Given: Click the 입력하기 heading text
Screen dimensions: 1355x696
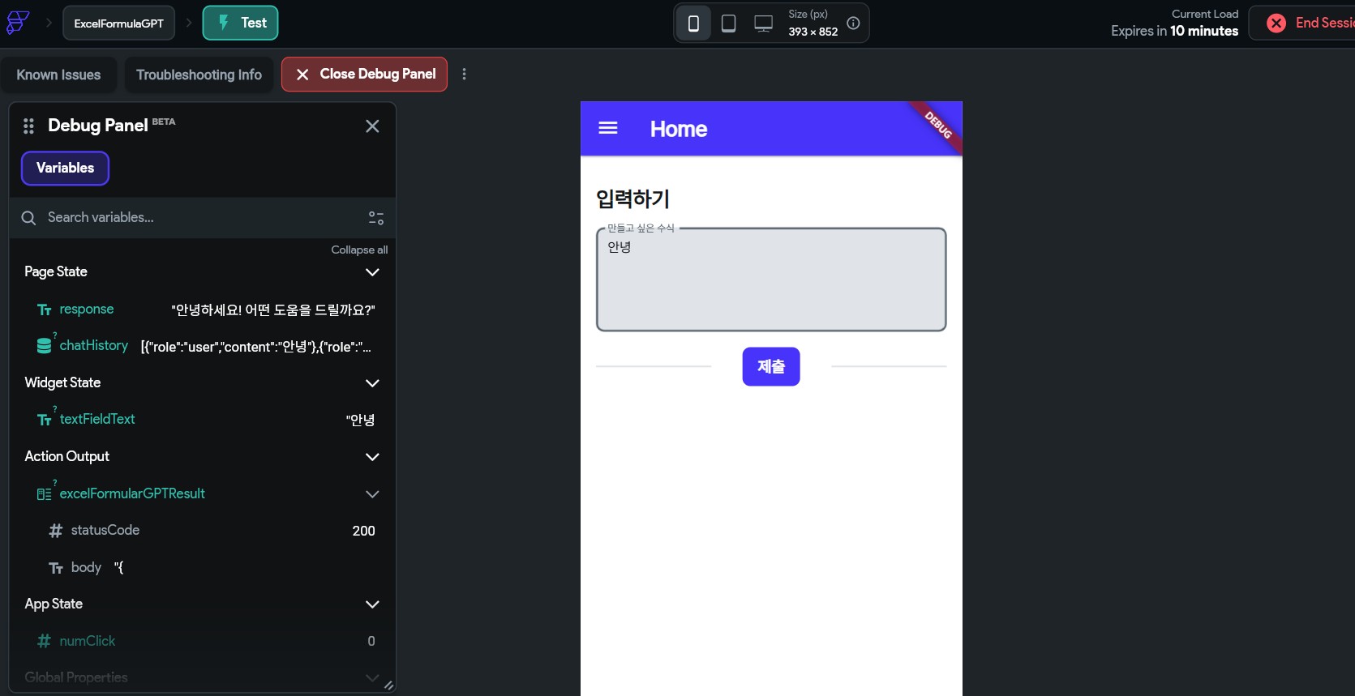Looking at the screenshot, I should [x=632, y=199].
